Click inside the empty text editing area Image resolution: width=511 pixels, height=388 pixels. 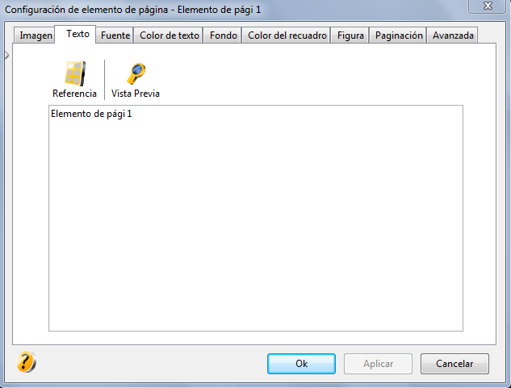coord(256,225)
